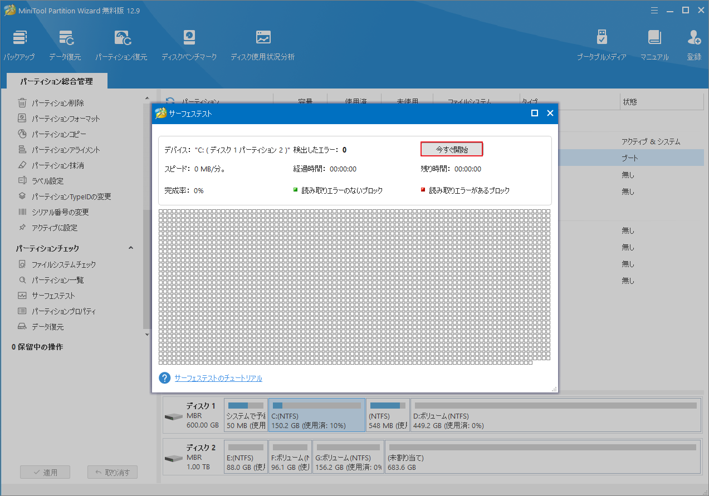
Task: Close the サーフェステスト dialog
Action: (x=550, y=113)
